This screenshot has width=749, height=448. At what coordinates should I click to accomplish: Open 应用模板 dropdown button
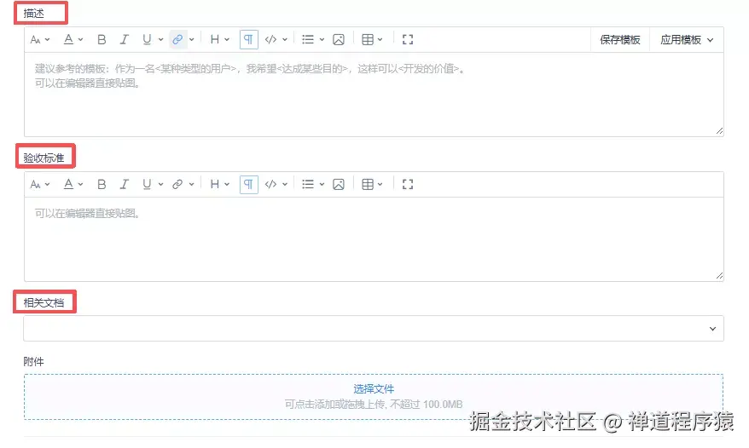tap(687, 39)
